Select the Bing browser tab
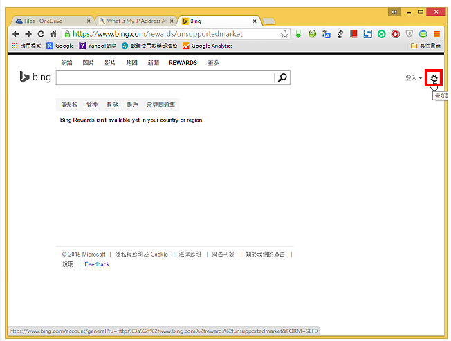Screen dimensions: 451x341 tap(219, 21)
